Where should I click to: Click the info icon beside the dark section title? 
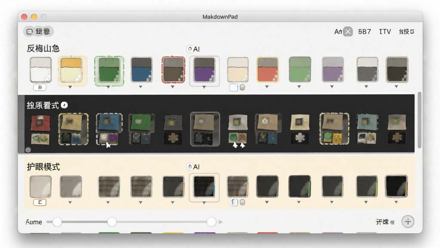coord(64,105)
